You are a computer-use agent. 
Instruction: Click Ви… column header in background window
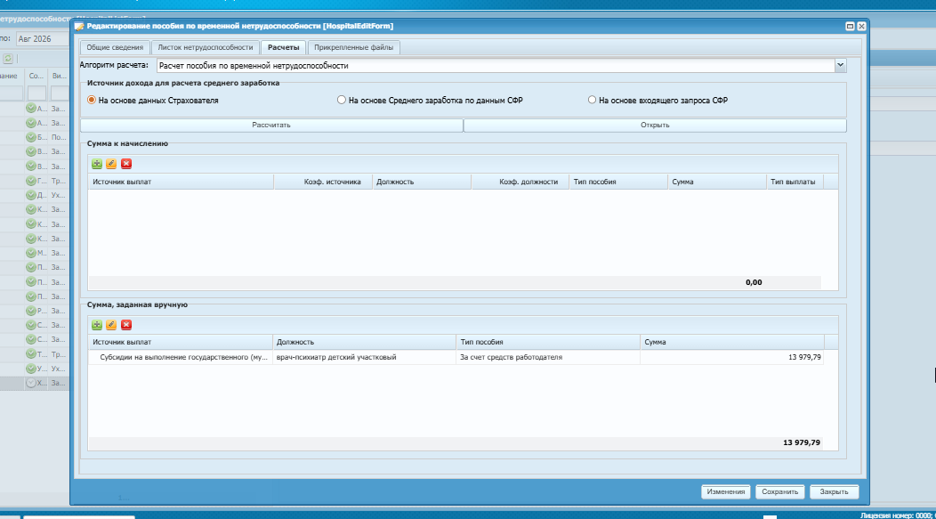[59, 76]
